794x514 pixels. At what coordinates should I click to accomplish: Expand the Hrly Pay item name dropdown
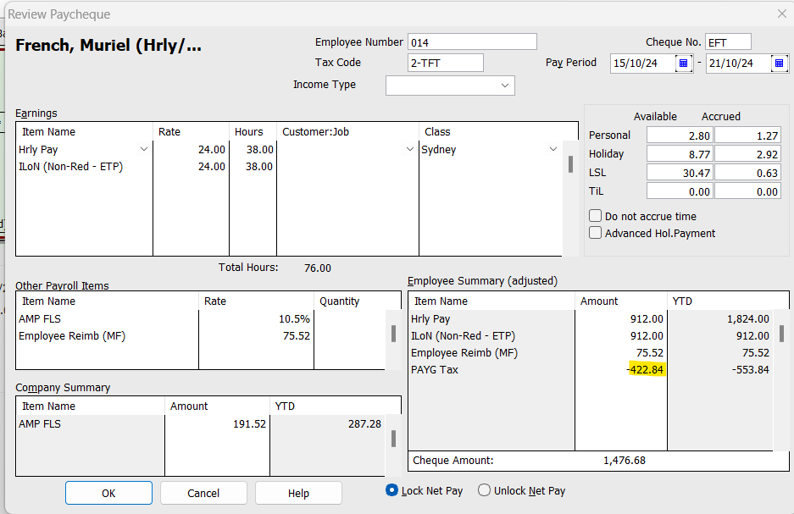point(144,149)
